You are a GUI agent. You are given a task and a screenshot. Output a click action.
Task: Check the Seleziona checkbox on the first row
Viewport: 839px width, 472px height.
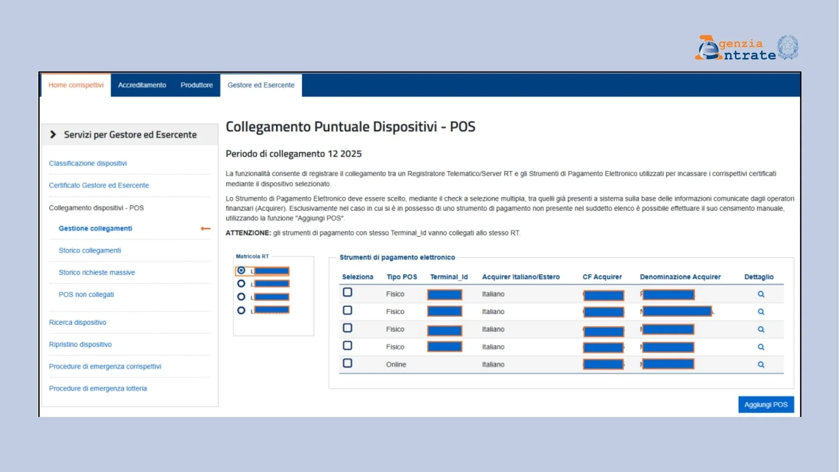[x=348, y=292]
